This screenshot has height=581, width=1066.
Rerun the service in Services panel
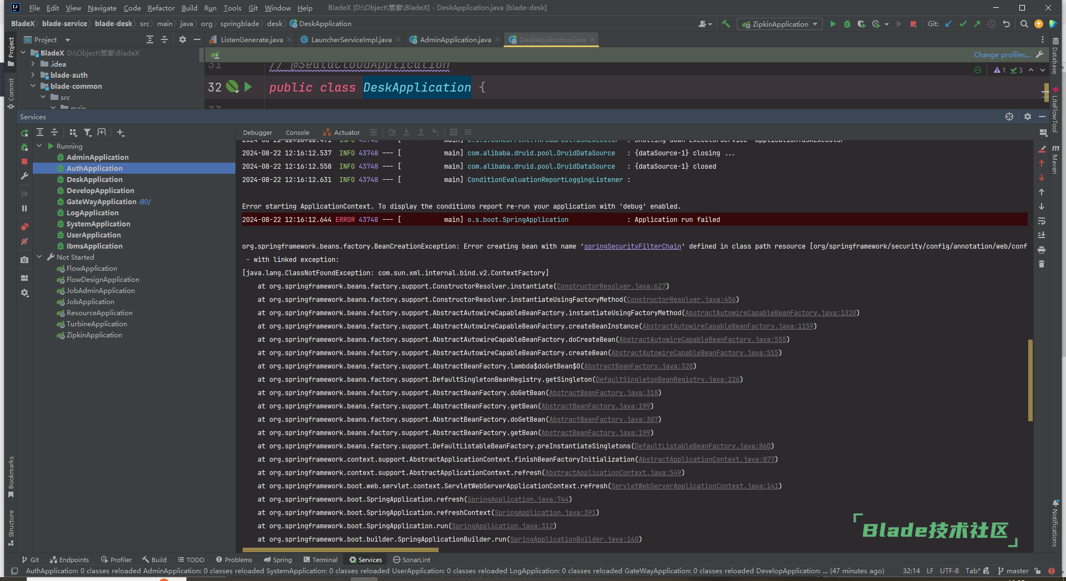coord(24,133)
